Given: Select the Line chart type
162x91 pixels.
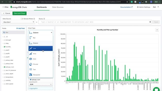Looking at the screenshot, I should [x=40, y=48].
